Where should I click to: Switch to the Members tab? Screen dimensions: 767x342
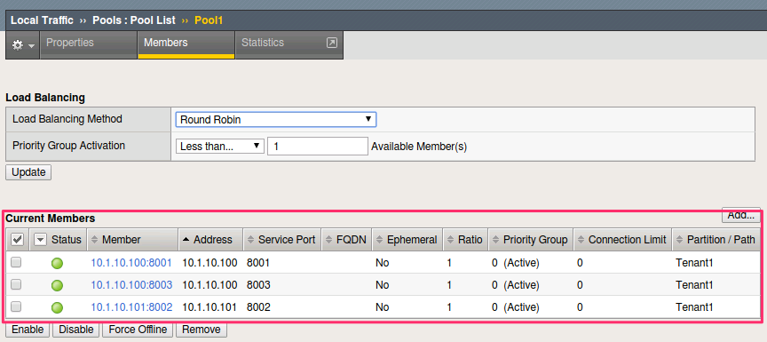[x=186, y=45]
